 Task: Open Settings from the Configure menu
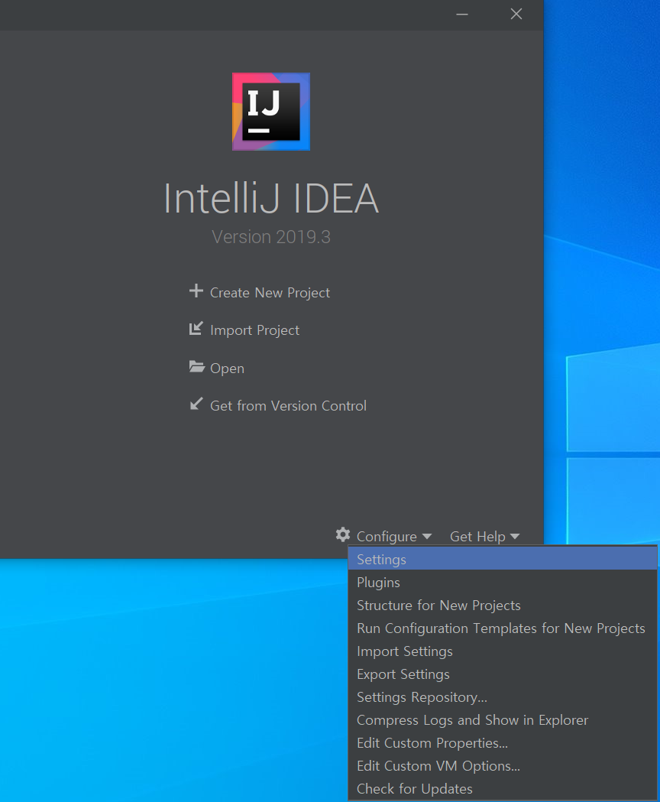pos(503,559)
